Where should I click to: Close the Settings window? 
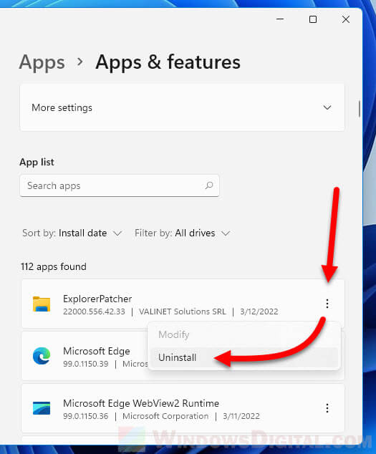click(x=346, y=19)
